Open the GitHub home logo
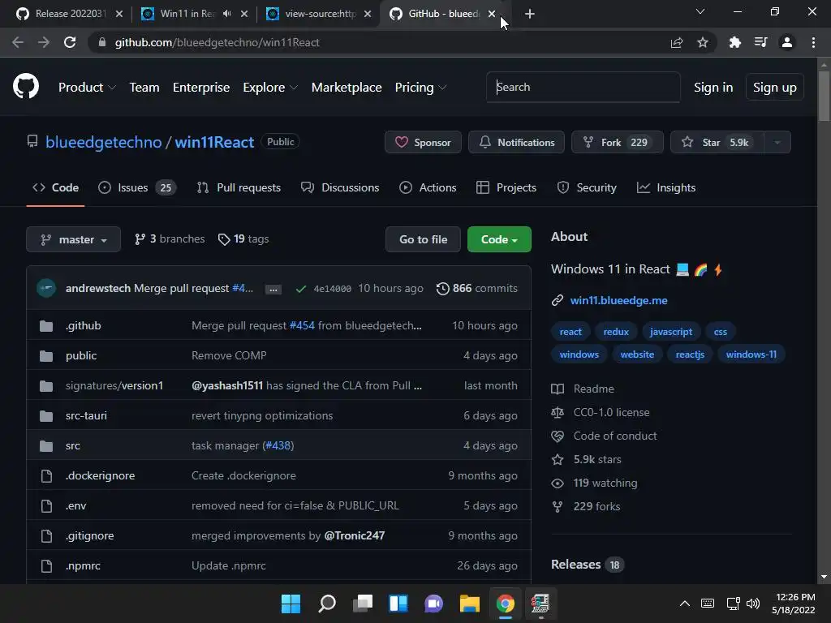The height and width of the screenshot is (623, 831). (26, 86)
